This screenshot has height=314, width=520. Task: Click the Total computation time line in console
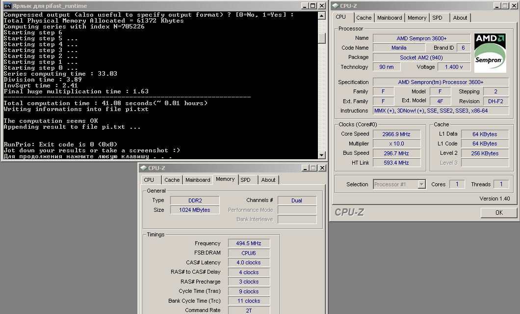[x=105, y=103]
